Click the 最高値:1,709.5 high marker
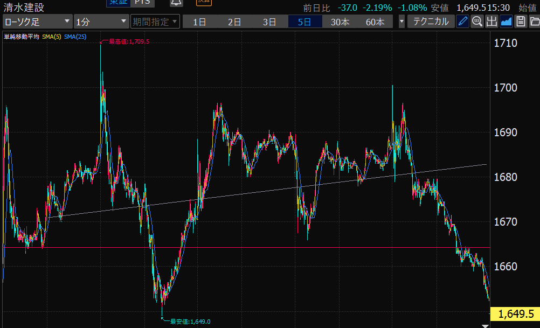 tap(129, 41)
